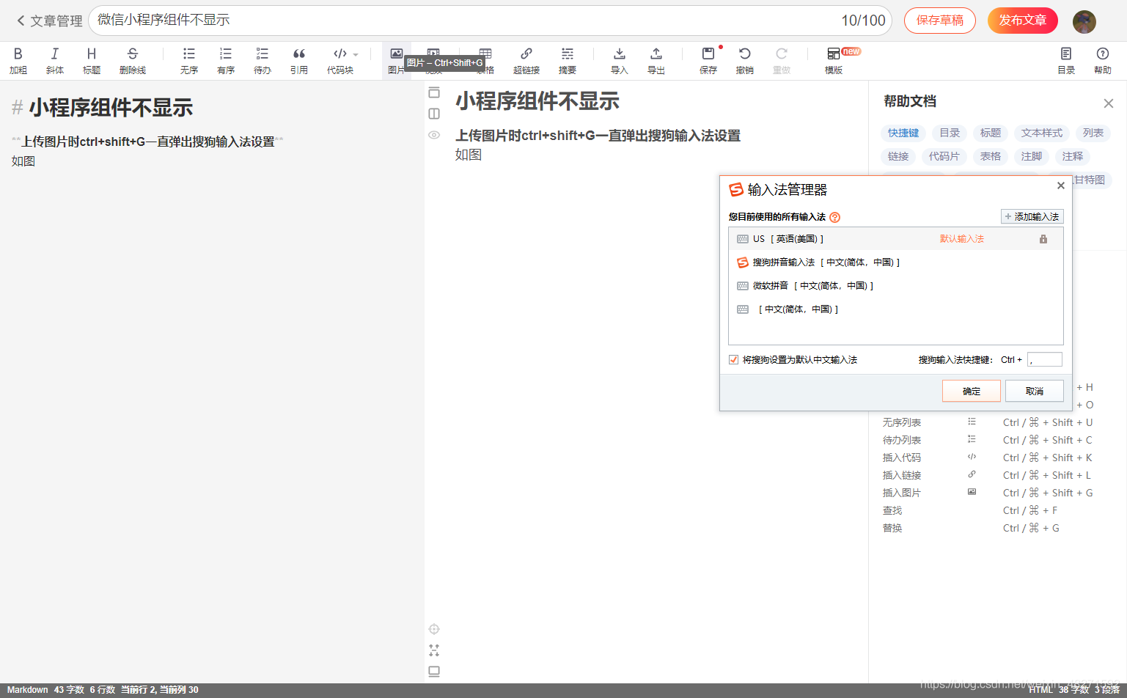Insert todo list (待办)

[263, 60]
